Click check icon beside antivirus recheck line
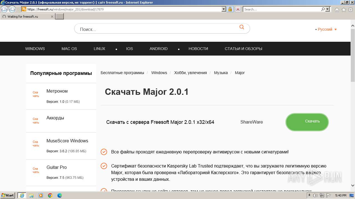 104,152
